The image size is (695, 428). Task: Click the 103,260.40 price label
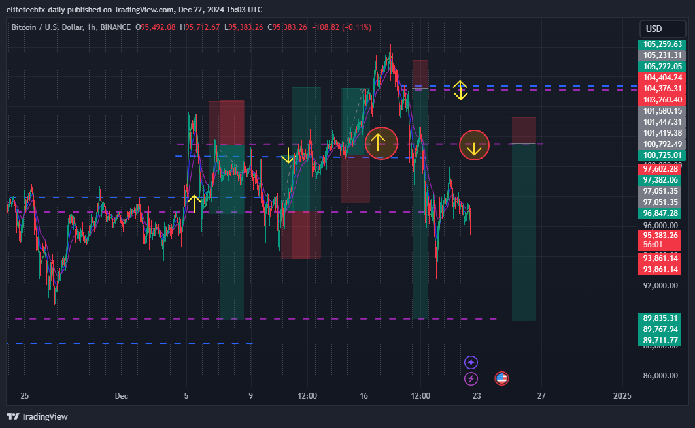662,99
